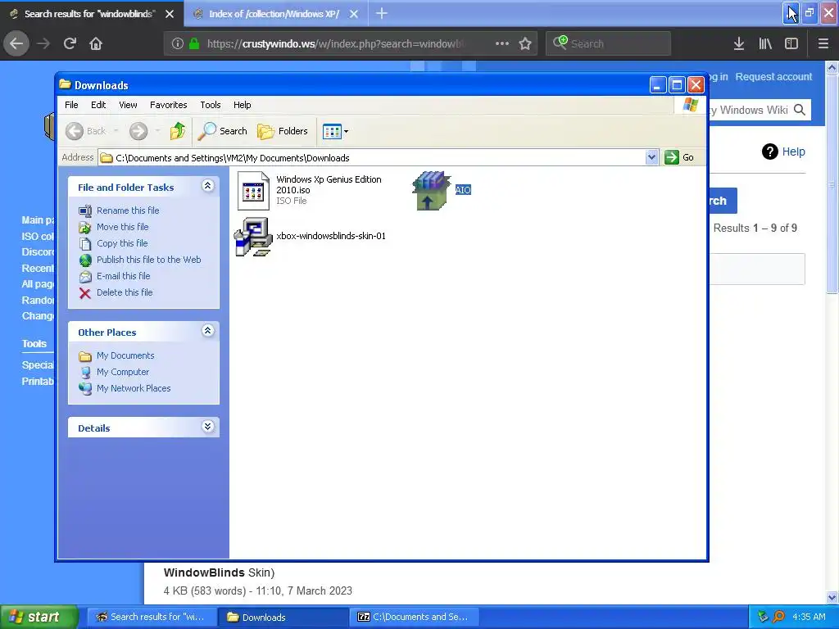Switch to the Search results for windowblinds tab
This screenshot has height=629, width=839.
tap(88, 14)
